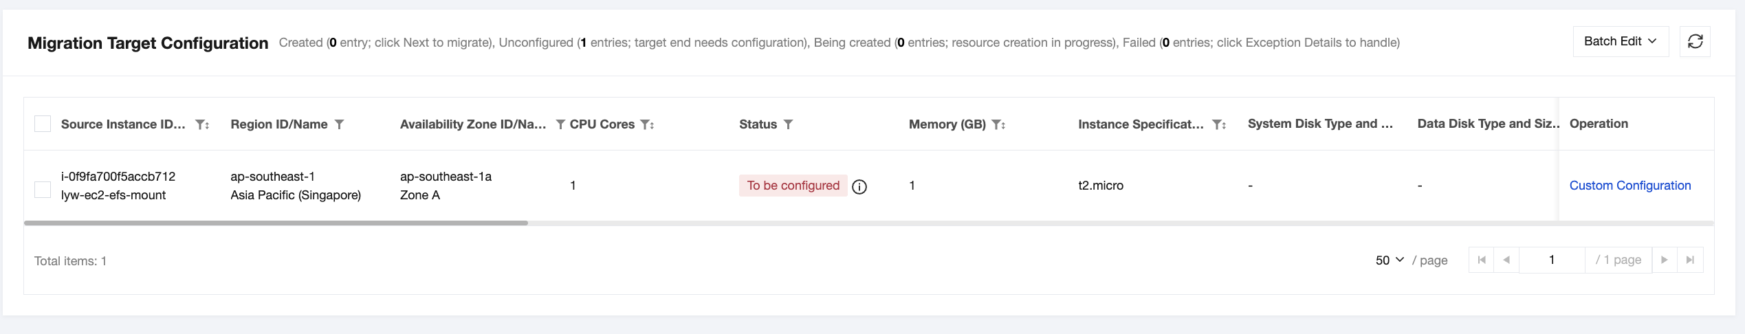Click the next page arrow
Image resolution: width=1745 pixels, height=334 pixels.
point(1665,260)
